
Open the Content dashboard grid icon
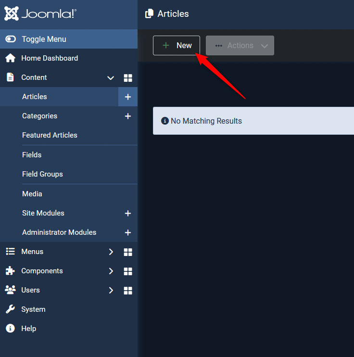[x=128, y=78]
